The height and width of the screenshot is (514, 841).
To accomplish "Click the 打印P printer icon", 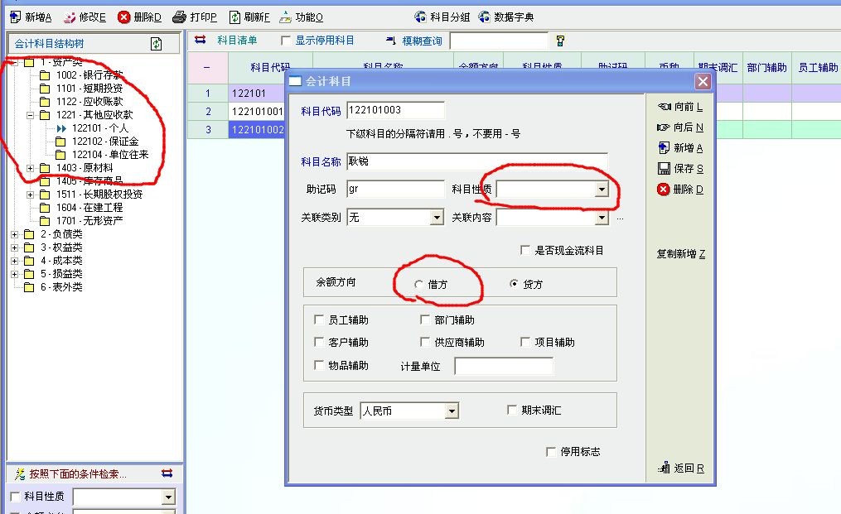I will point(179,17).
